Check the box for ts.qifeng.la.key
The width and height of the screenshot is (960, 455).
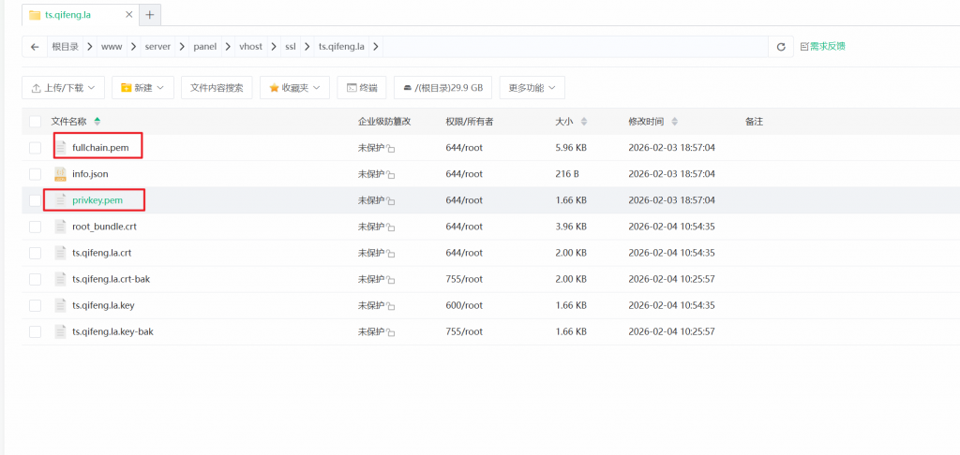(x=35, y=305)
